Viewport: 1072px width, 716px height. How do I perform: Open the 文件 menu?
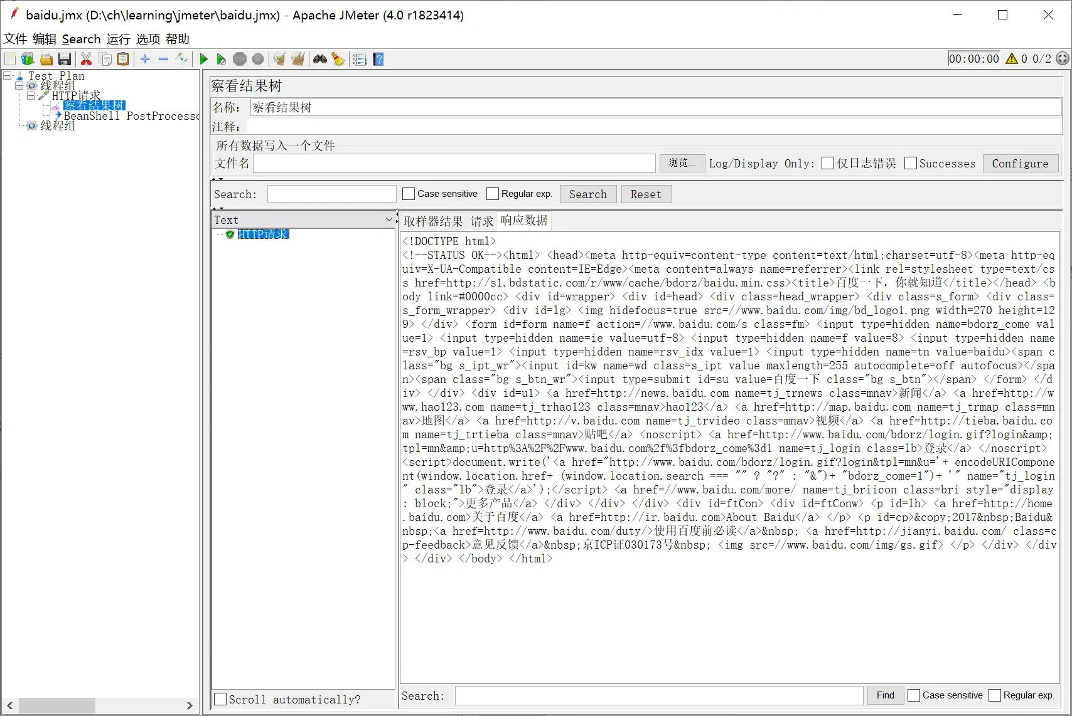[15, 39]
